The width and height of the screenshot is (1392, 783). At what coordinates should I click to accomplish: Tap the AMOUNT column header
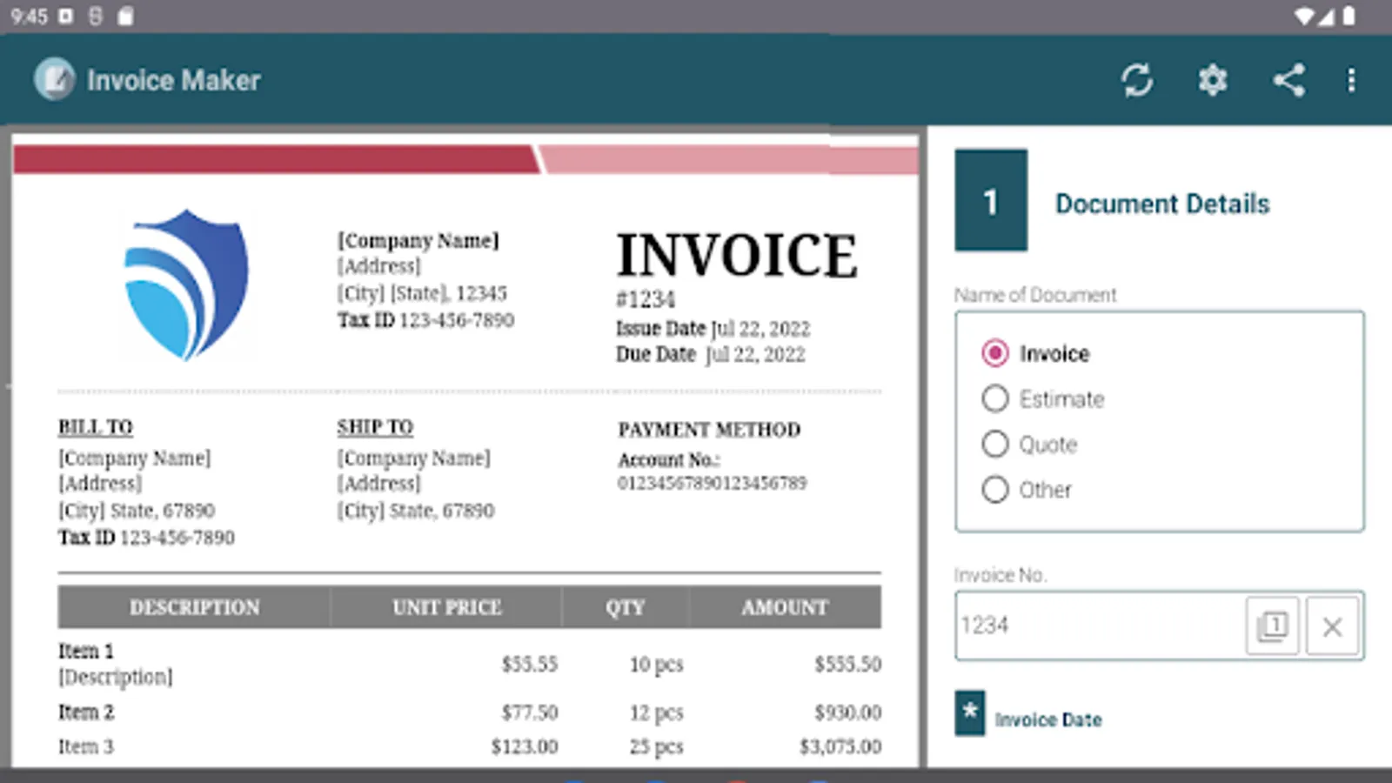pyautogui.click(x=785, y=607)
